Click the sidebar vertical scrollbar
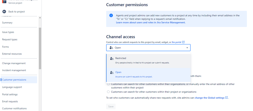The width and height of the screenshot is (253, 111). coord(40,48)
